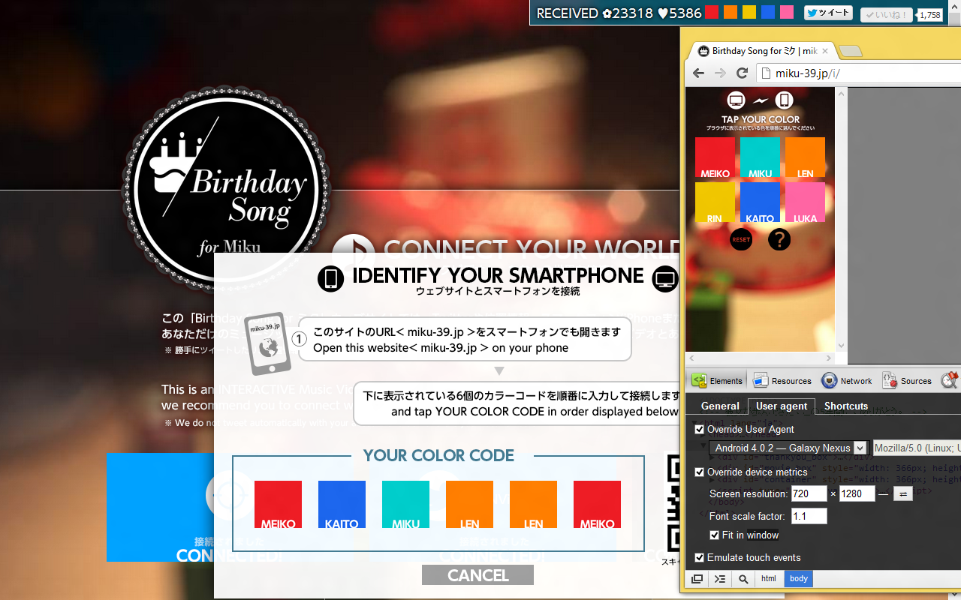Tap the pink LUKA tile in mobile view
The height and width of the screenshot is (600, 961).
805,202
